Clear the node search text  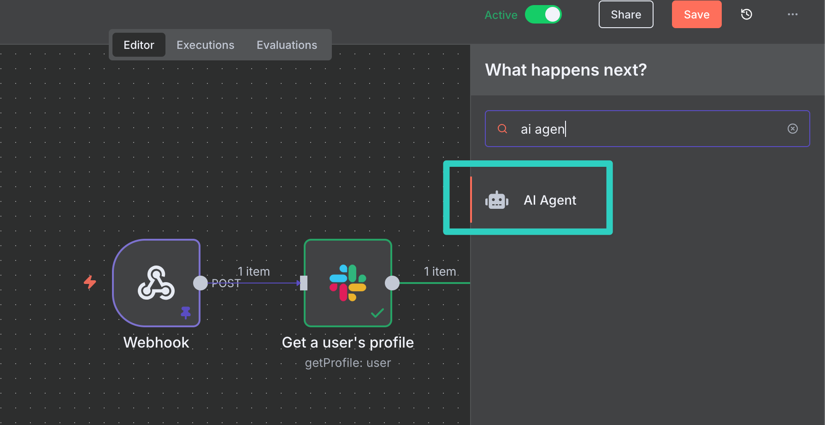(793, 129)
